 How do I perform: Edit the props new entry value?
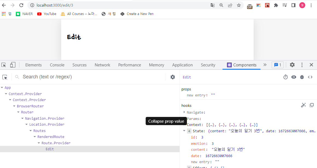pyautogui.click(x=213, y=95)
